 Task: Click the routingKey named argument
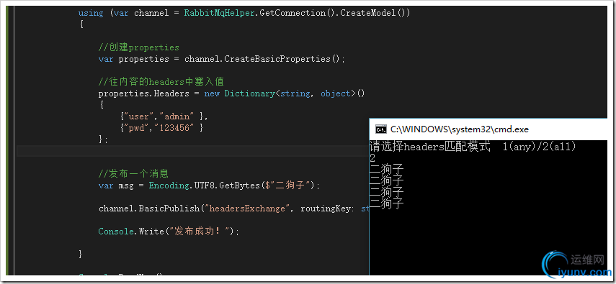[326, 209]
